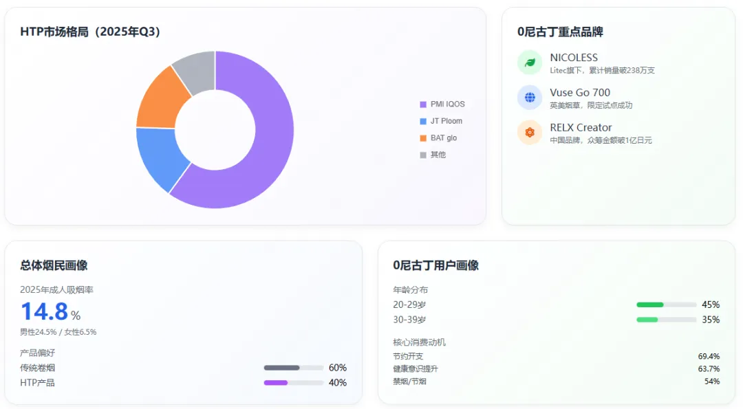Click the orange BAT glo donut segment
Viewport: 743px width, 409px height.
point(161,102)
